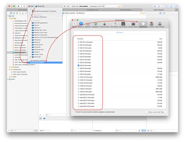This screenshot has width=185, height=142.
Task: Download the iOS 10.3.1 Simulator
Action: pyautogui.click(x=78, y=42)
